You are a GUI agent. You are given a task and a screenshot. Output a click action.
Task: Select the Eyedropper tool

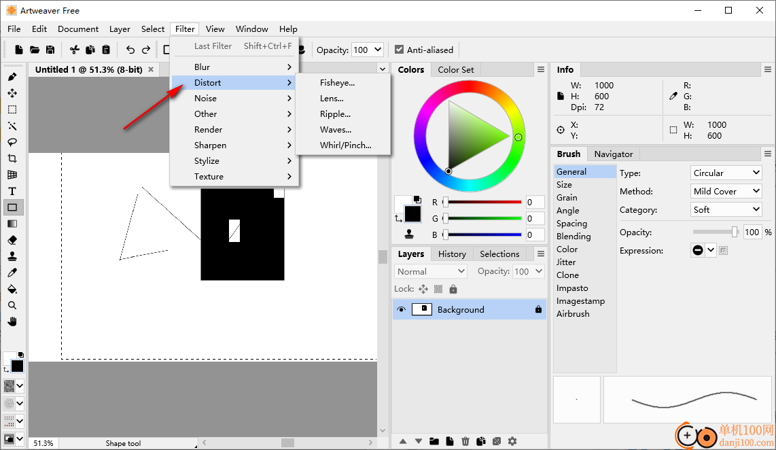coord(12,273)
